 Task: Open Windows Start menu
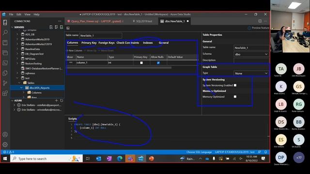coord(5,159)
